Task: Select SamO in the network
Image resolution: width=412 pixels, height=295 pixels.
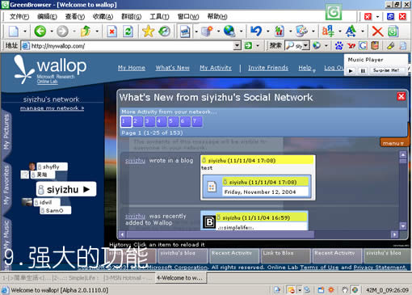Action: coord(56,210)
